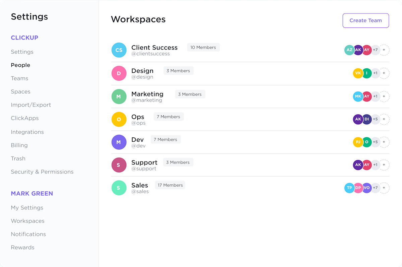The height and width of the screenshot is (267, 402).
Task: Click the 7 Members badge for Ops
Action: (169, 117)
